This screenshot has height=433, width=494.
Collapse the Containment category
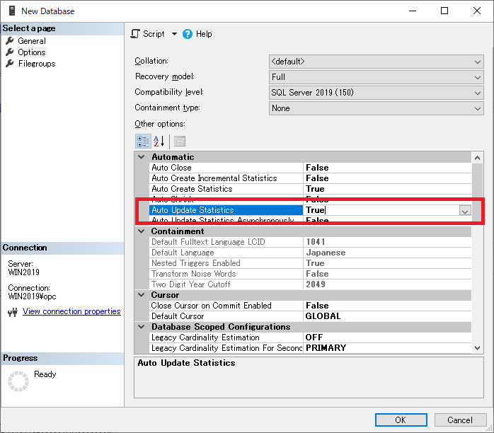tap(142, 231)
